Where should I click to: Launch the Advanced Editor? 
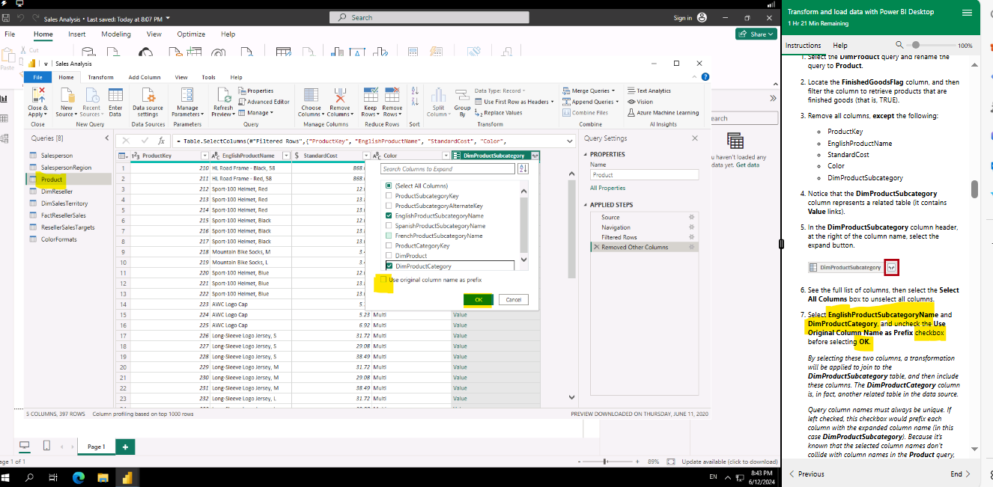coord(264,102)
